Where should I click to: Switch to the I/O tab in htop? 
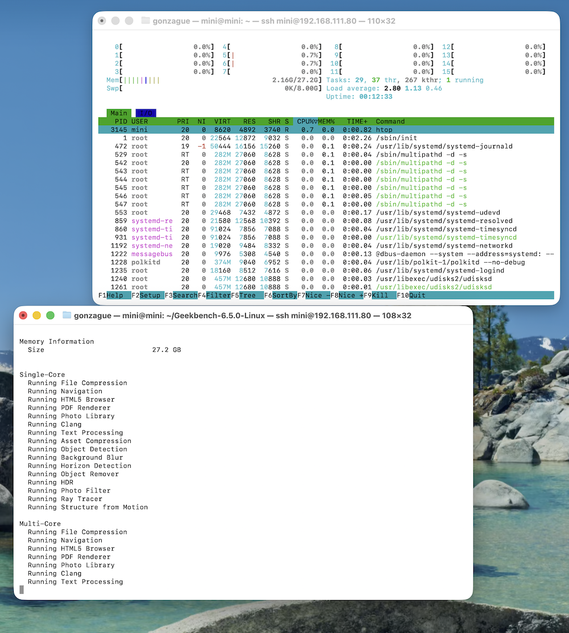(146, 113)
